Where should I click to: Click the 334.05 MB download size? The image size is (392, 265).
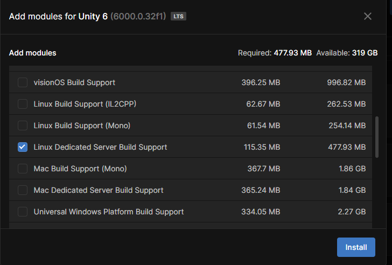[261, 212]
